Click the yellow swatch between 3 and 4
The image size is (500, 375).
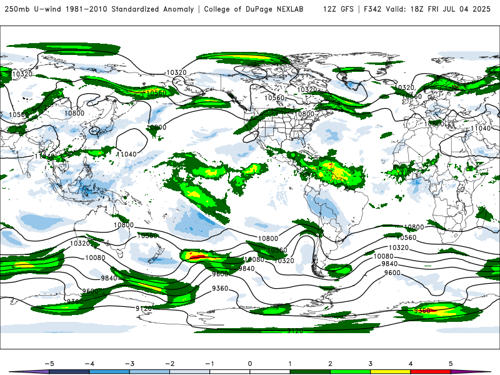click(x=391, y=372)
